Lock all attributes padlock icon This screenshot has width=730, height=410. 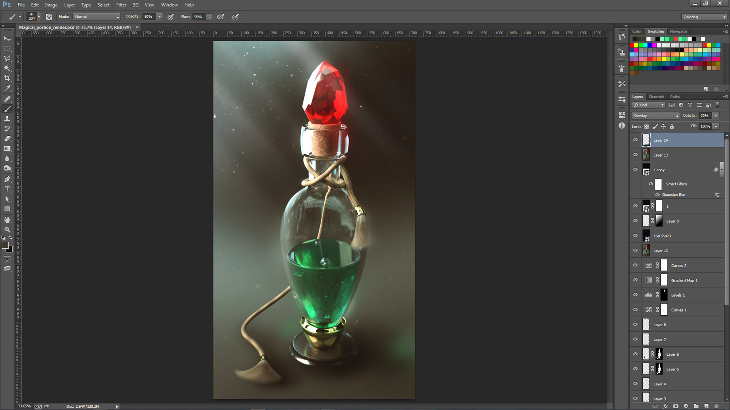(x=672, y=126)
